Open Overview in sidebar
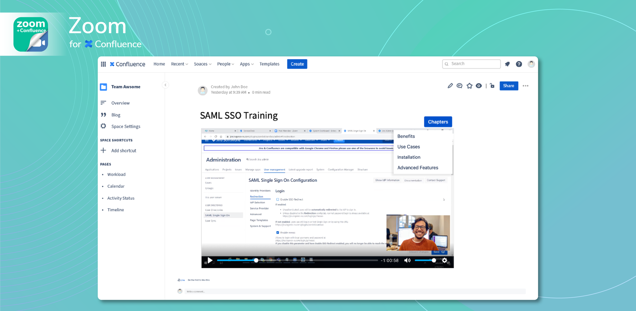 click(120, 103)
